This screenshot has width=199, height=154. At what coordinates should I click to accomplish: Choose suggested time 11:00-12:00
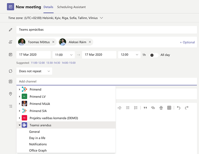(38, 63)
